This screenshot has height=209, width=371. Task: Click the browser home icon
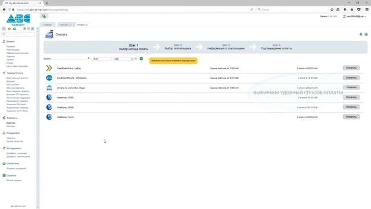[x=352, y=9]
